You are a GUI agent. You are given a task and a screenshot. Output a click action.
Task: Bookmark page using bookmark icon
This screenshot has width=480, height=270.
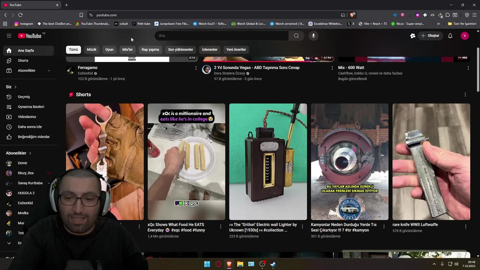pyautogui.click(x=81, y=15)
